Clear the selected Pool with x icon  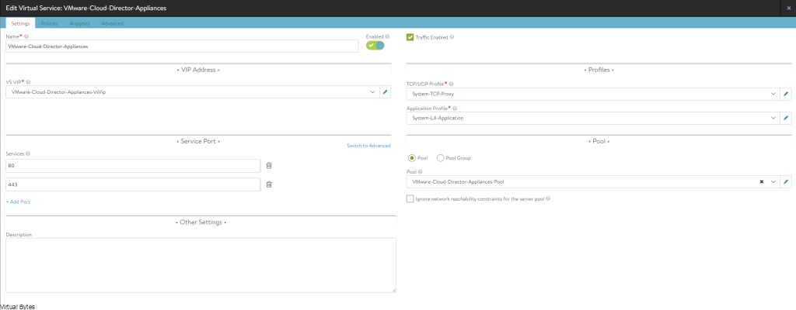[762, 181]
